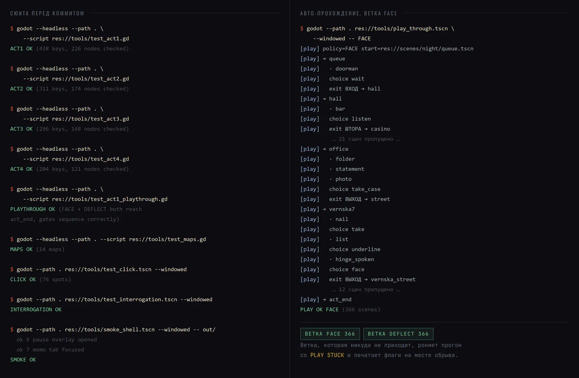
Task: Select the ACT4 OK result line
Action: click(69, 169)
